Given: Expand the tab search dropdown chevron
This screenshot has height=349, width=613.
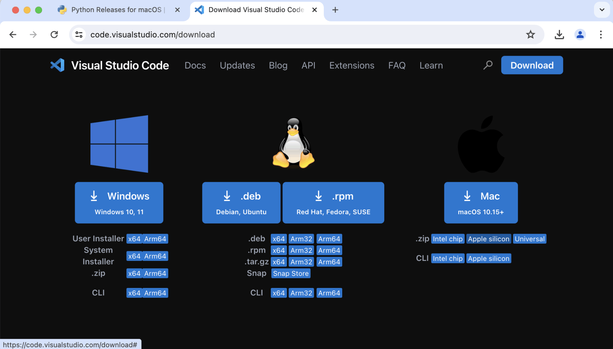Looking at the screenshot, I should tap(602, 10).
